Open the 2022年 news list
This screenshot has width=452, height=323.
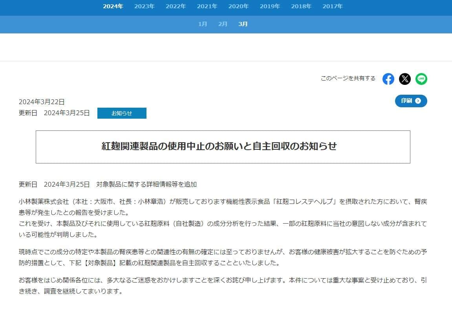(176, 6)
